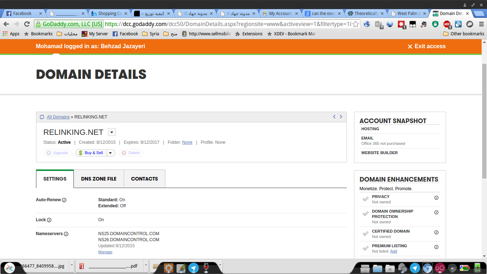Bookmark this page with the star icon

click(355, 24)
